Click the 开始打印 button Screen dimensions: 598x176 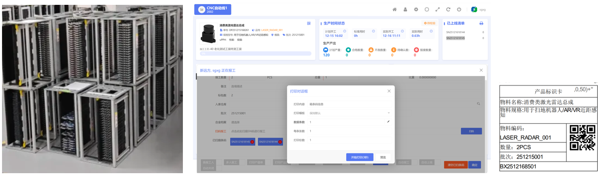tap(360, 157)
